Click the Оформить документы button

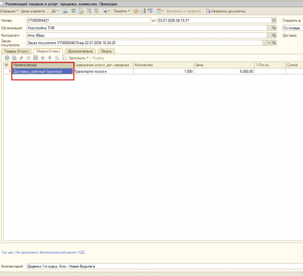click(x=226, y=11)
